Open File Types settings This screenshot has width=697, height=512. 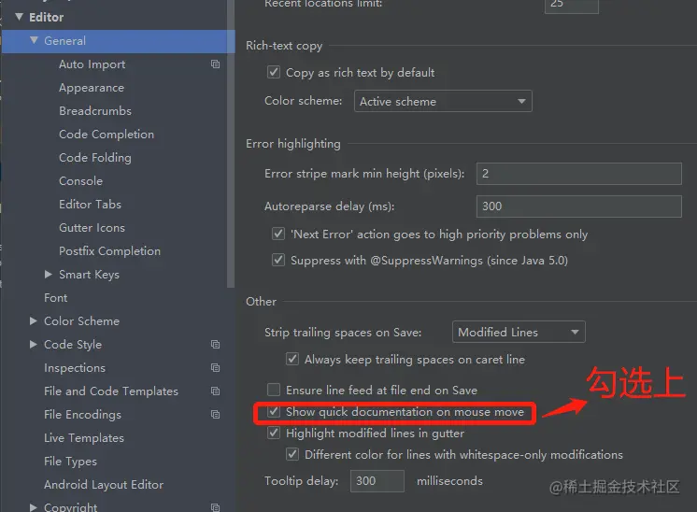point(70,461)
